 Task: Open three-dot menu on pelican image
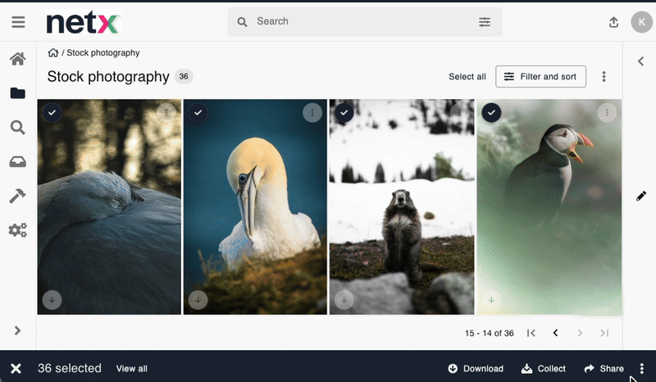tap(166, 112)
